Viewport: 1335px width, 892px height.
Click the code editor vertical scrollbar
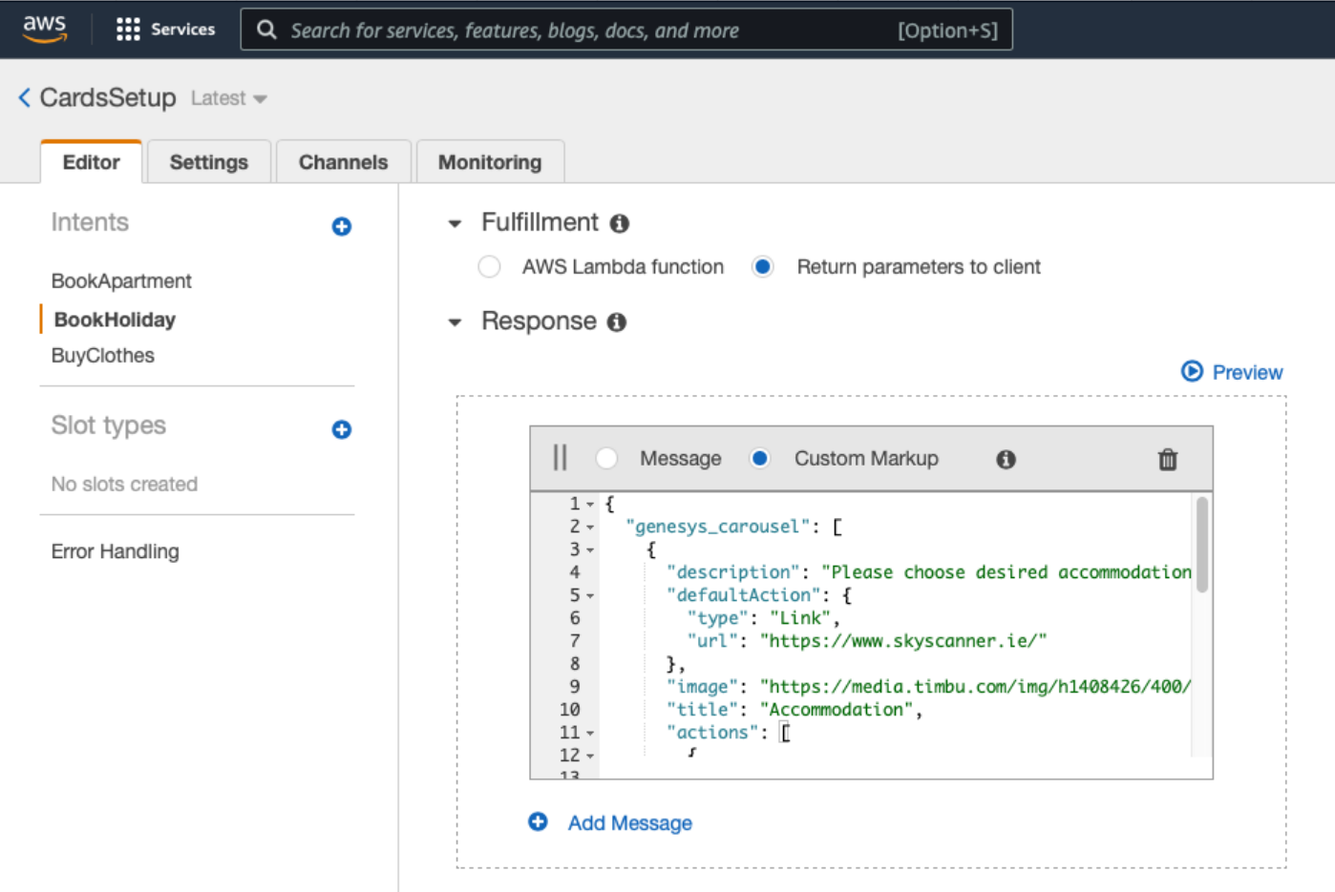1202,545
